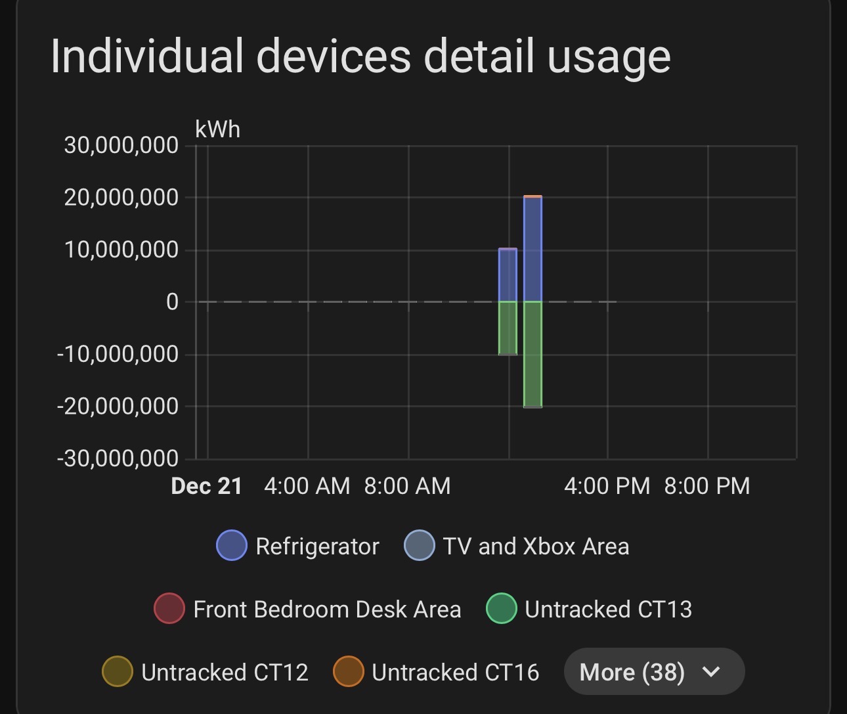
Task: Click the Dec 21 axis date label
Action: click(x=207, y=486)
